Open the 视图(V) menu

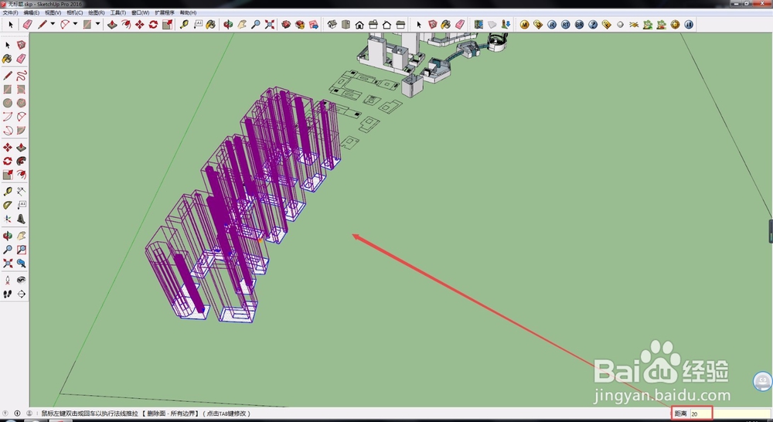pos(53,12)
